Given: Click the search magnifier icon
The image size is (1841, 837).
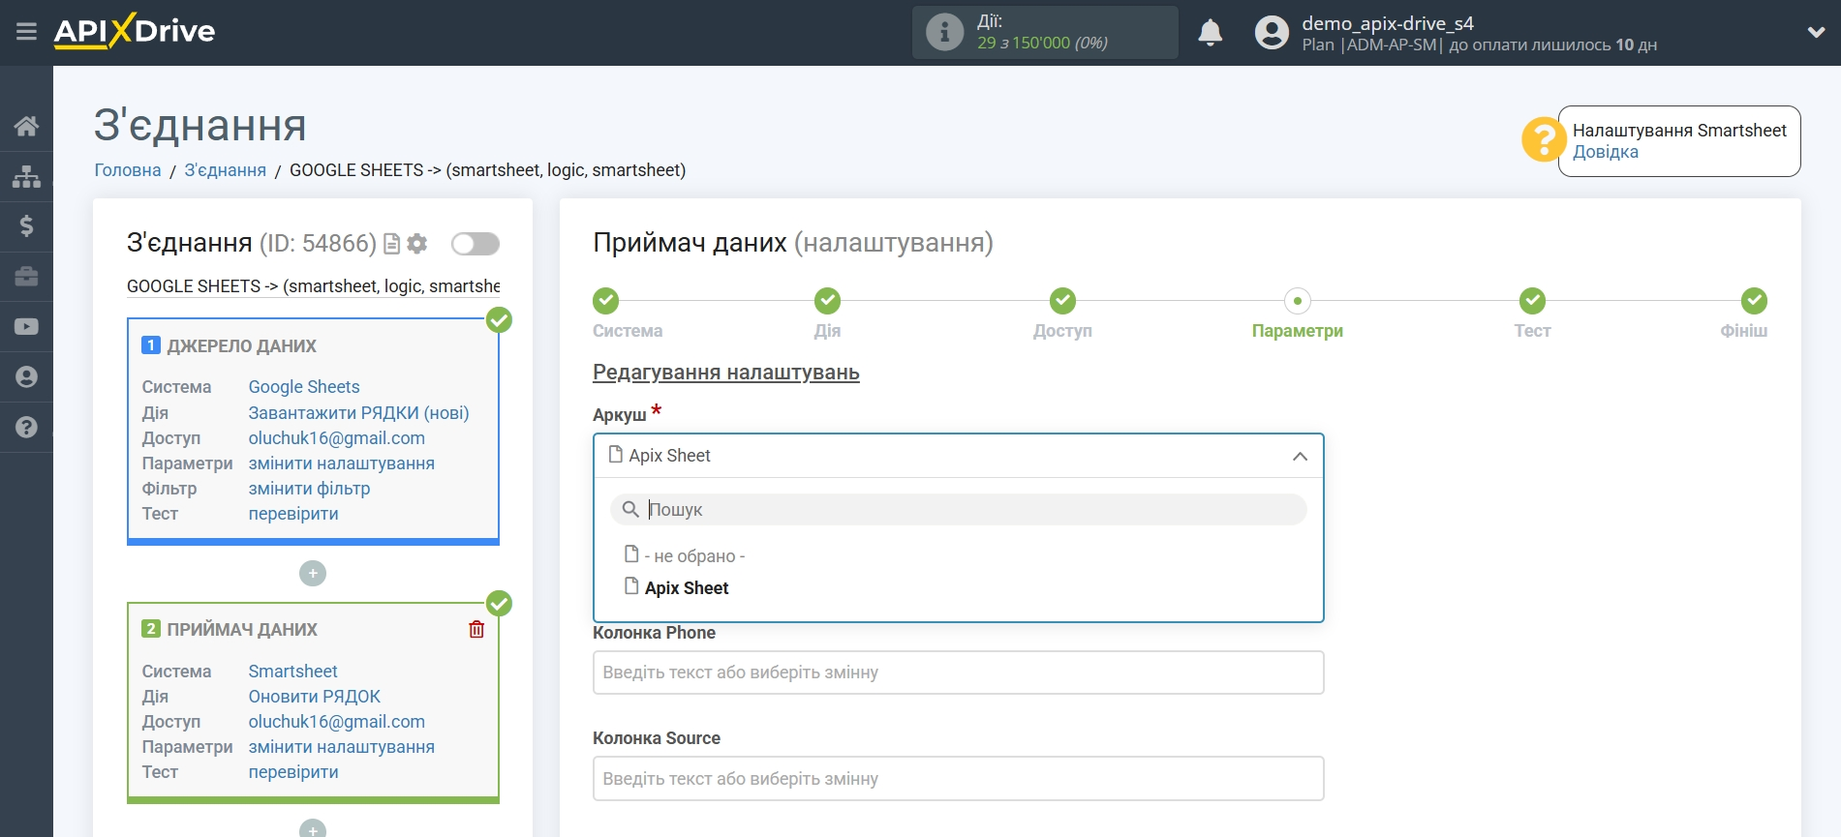Looking at the screenshot, I should (x=630, y=509).
